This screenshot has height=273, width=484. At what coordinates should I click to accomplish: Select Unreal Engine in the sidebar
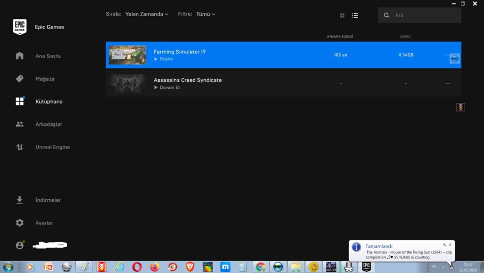coord(52,147)
